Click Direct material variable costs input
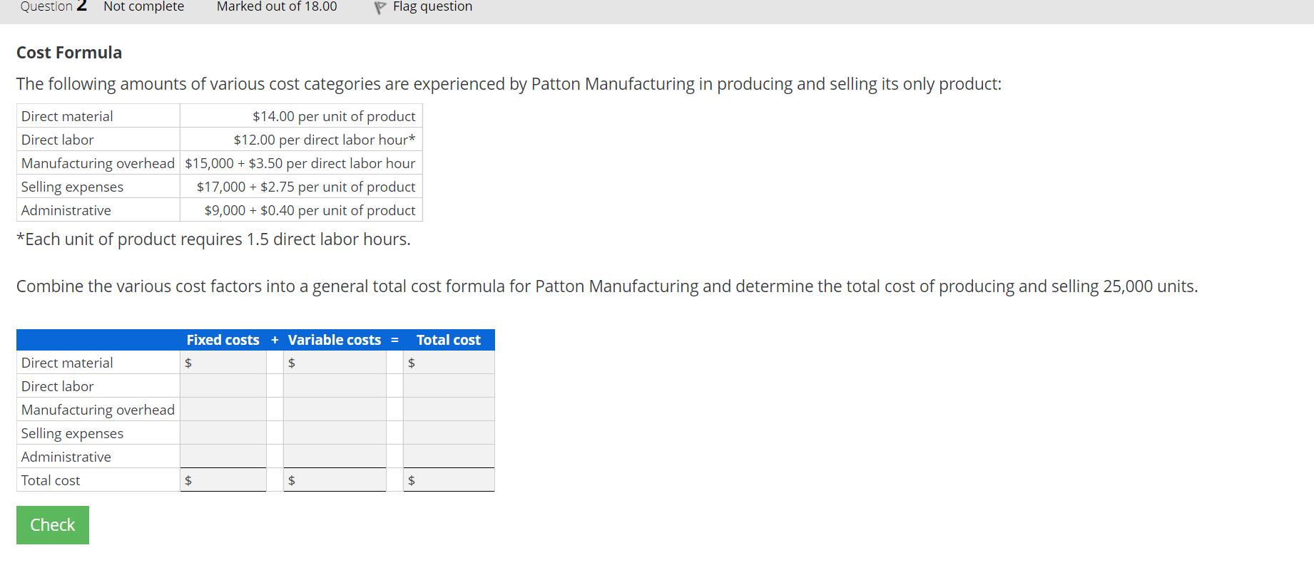This screenshot has height=575, width=1314. pos(335,363)
